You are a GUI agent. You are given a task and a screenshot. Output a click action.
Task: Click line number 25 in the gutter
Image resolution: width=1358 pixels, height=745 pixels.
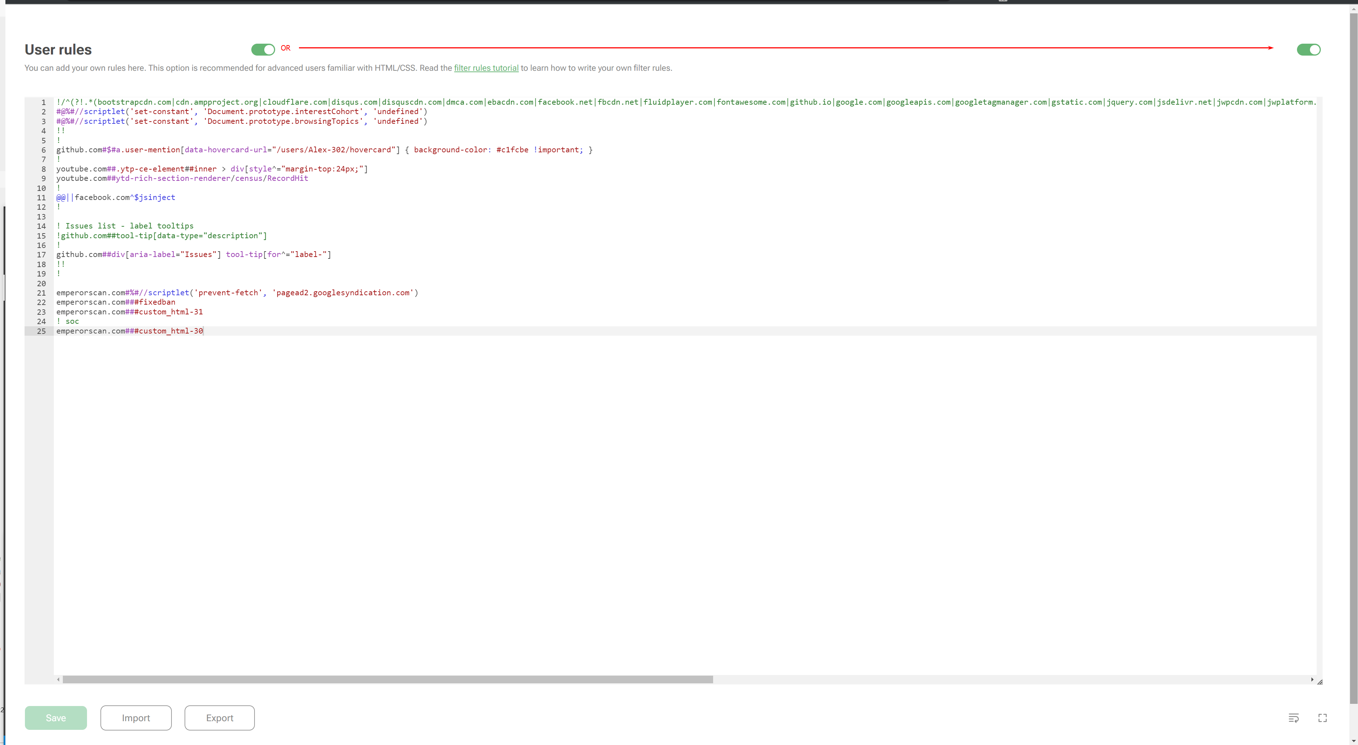(41, 331)
